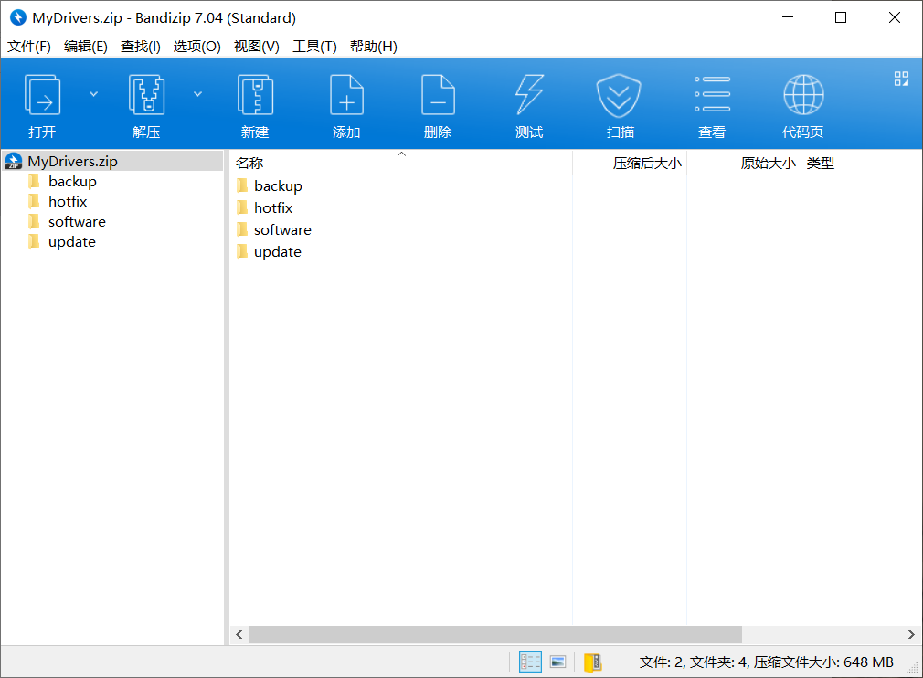Select MyDrivers.zip root in tree
Viewport: 923px width, 678px height.
point(112,161)
